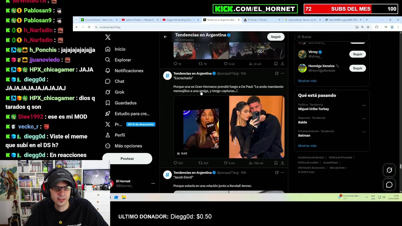
Task: Click the X logo in the sidebar
Action: tap(108, 37)
